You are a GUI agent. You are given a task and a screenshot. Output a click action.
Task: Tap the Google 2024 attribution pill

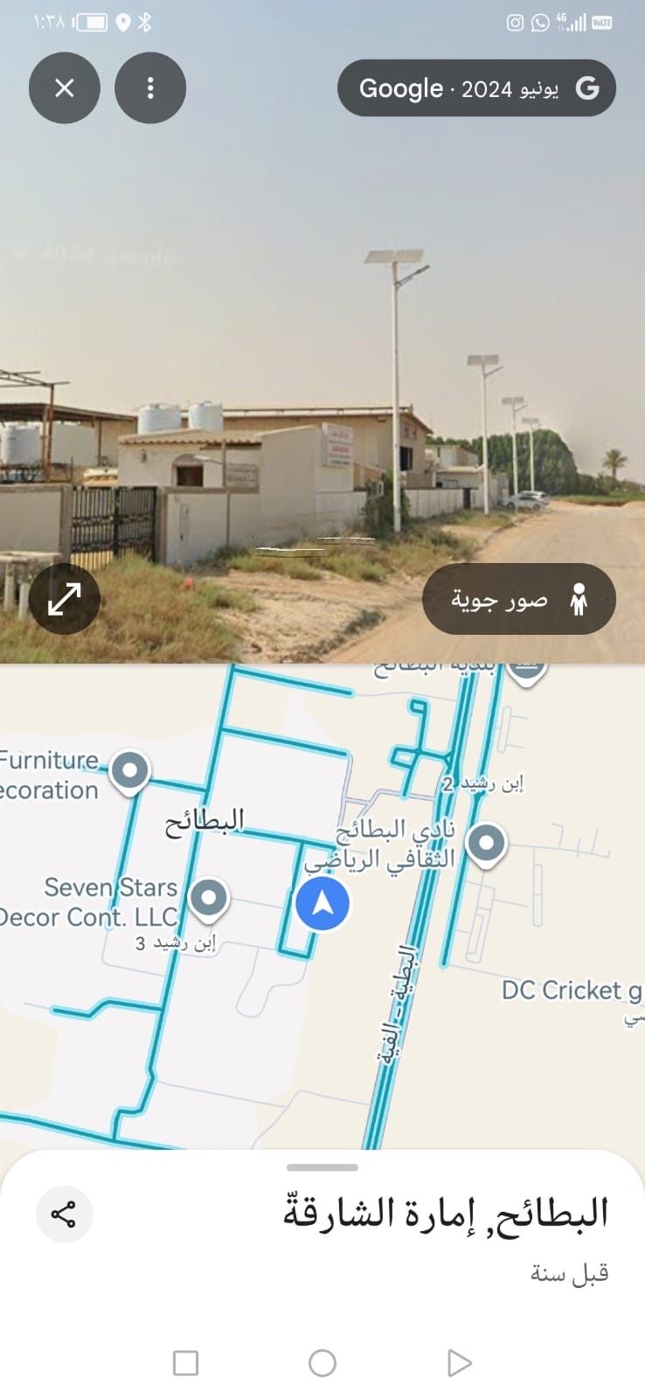476,87
